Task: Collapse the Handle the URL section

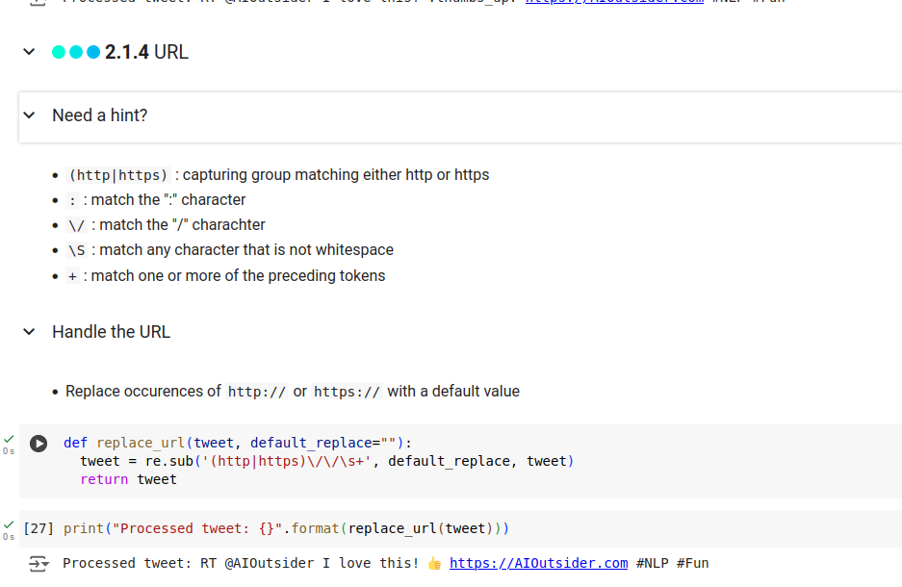Action: [x=30, y=332]
